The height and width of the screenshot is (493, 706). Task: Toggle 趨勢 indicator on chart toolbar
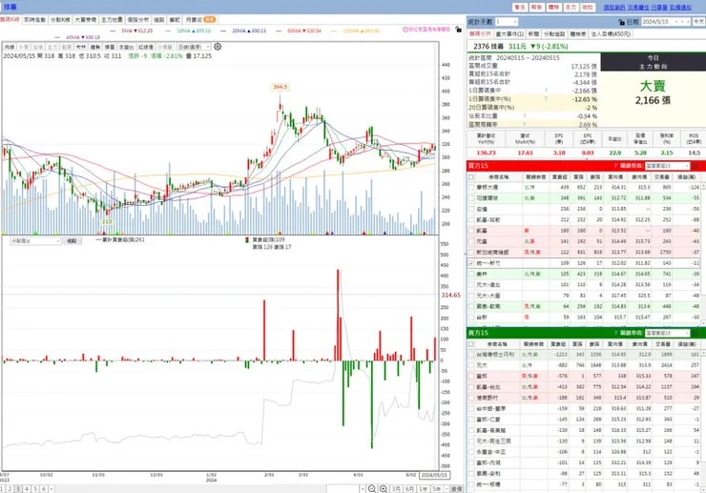tap(95, 47)
